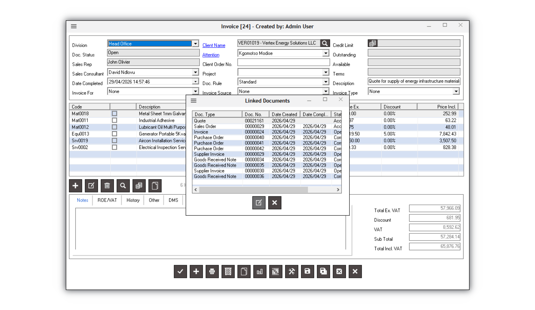Image resolution: width=535 pixels, height=310 pixels.
Task: Expand the Invoice Type dropdown
Action: [x=456, y=91]
